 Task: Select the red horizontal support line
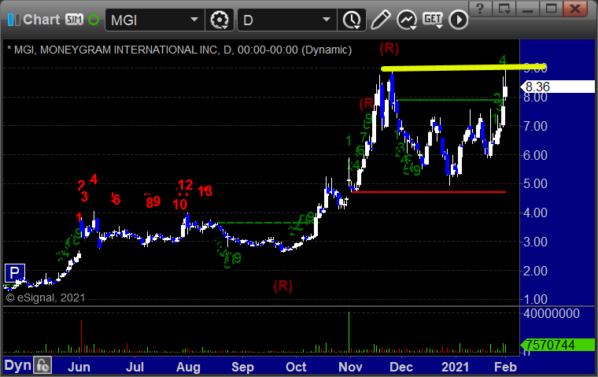click(428, 192)
